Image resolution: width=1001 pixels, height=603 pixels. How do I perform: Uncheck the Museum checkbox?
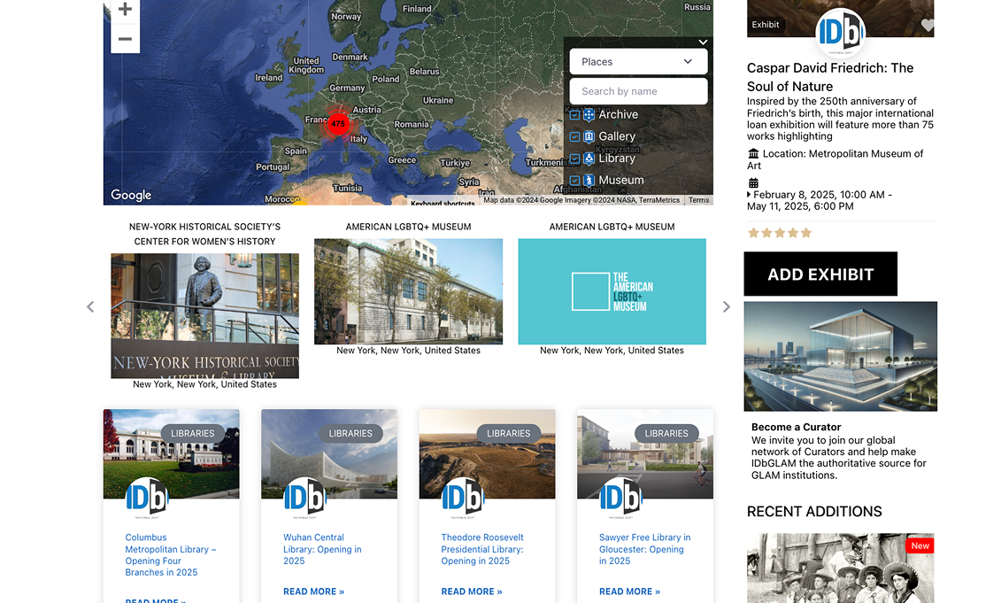tap(574, 181)
